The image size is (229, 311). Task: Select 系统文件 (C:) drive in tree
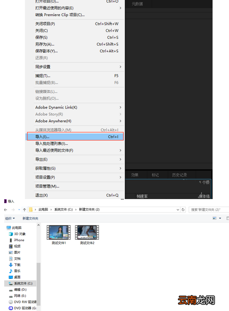(20, 283)
